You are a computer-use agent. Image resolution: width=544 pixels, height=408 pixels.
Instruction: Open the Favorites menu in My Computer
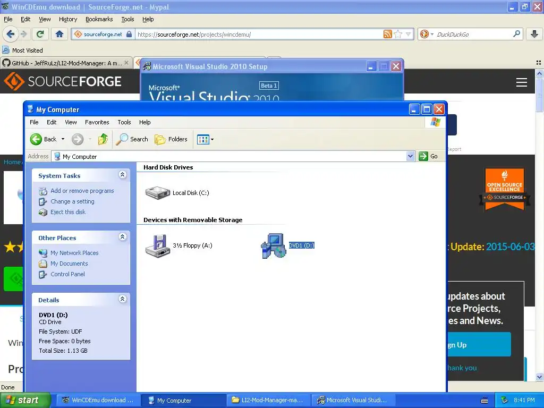tap(97, 122)
